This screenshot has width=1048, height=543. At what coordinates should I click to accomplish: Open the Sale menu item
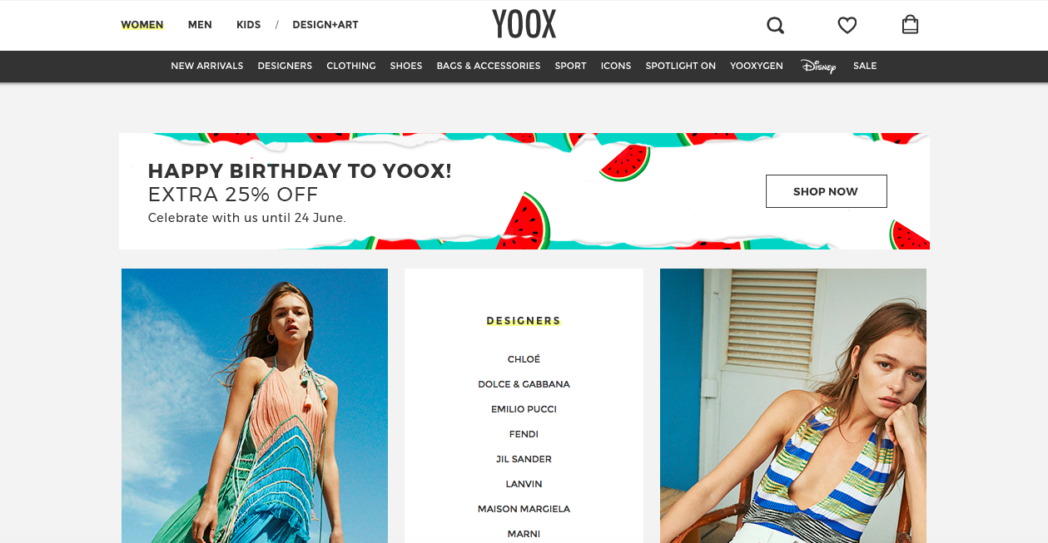(x=865, y=66)
